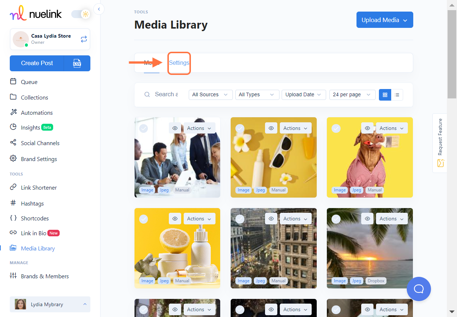This screenshot has height=317, width=457.
Task: Open the All Sources filter dropdown
Action: point(210,94)
